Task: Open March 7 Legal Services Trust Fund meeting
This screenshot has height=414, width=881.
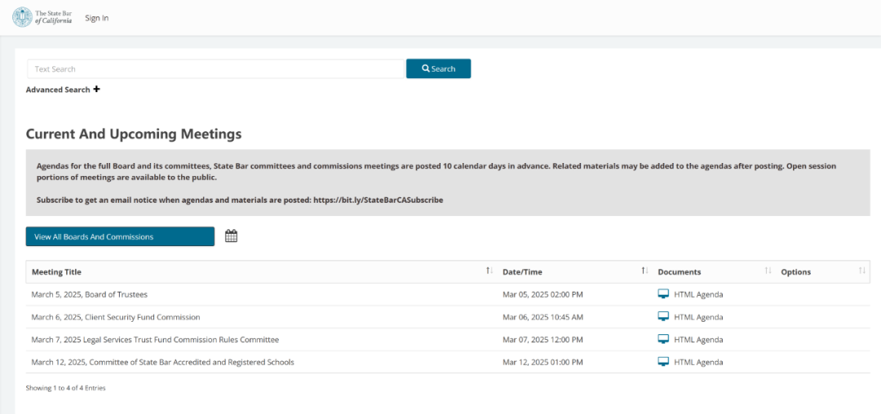Action: [x=155, y=339]
